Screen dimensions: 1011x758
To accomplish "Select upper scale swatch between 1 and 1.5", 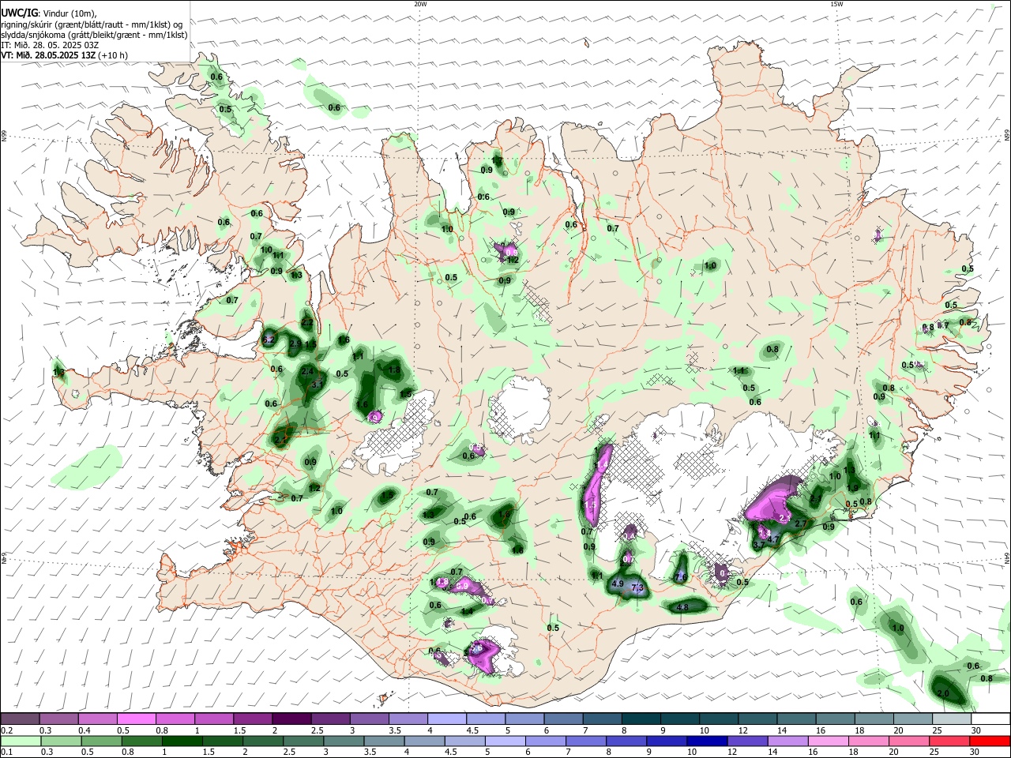I will 214,719.
